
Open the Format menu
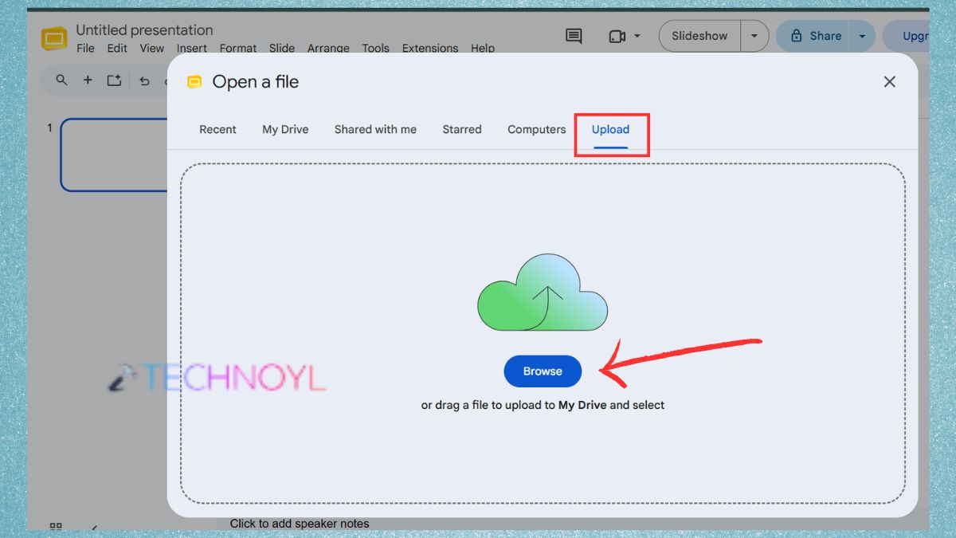click(238, 48)
